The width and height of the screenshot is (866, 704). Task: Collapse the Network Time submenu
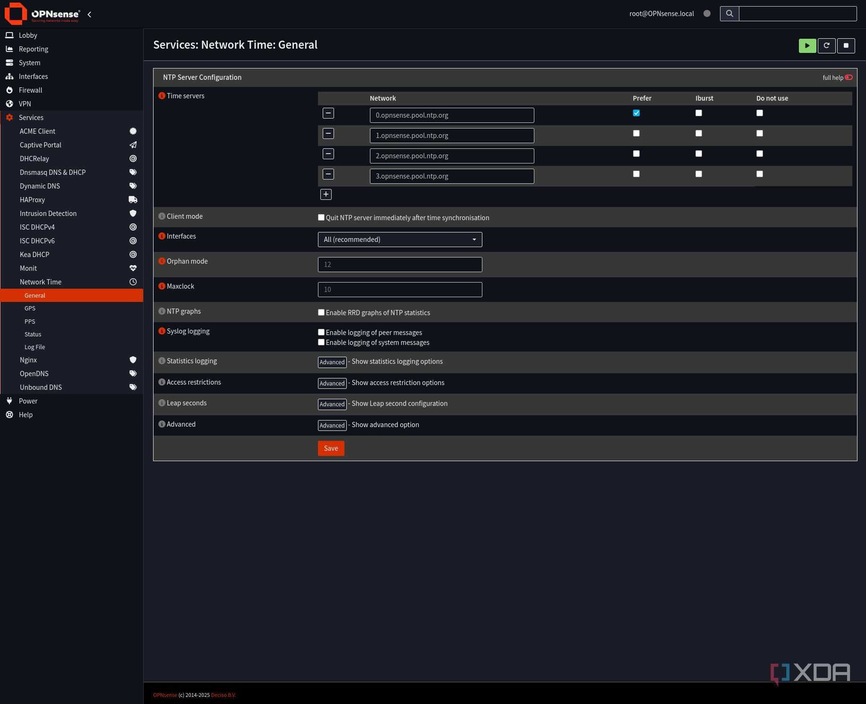tap(71, 282)
